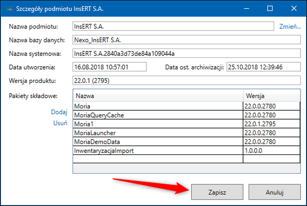Click the Wersja column header
This screenshot has width=307, height=206.
click(x=271, y=95)
